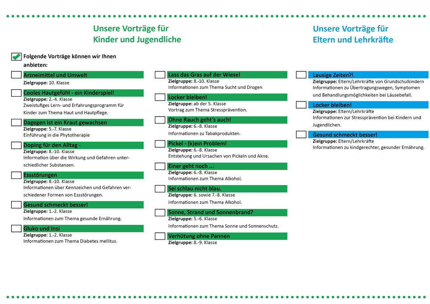Click the blue heading "Unsere Vorträge für Eltern und Lehrkräfte"

click(x=353, y=34)
